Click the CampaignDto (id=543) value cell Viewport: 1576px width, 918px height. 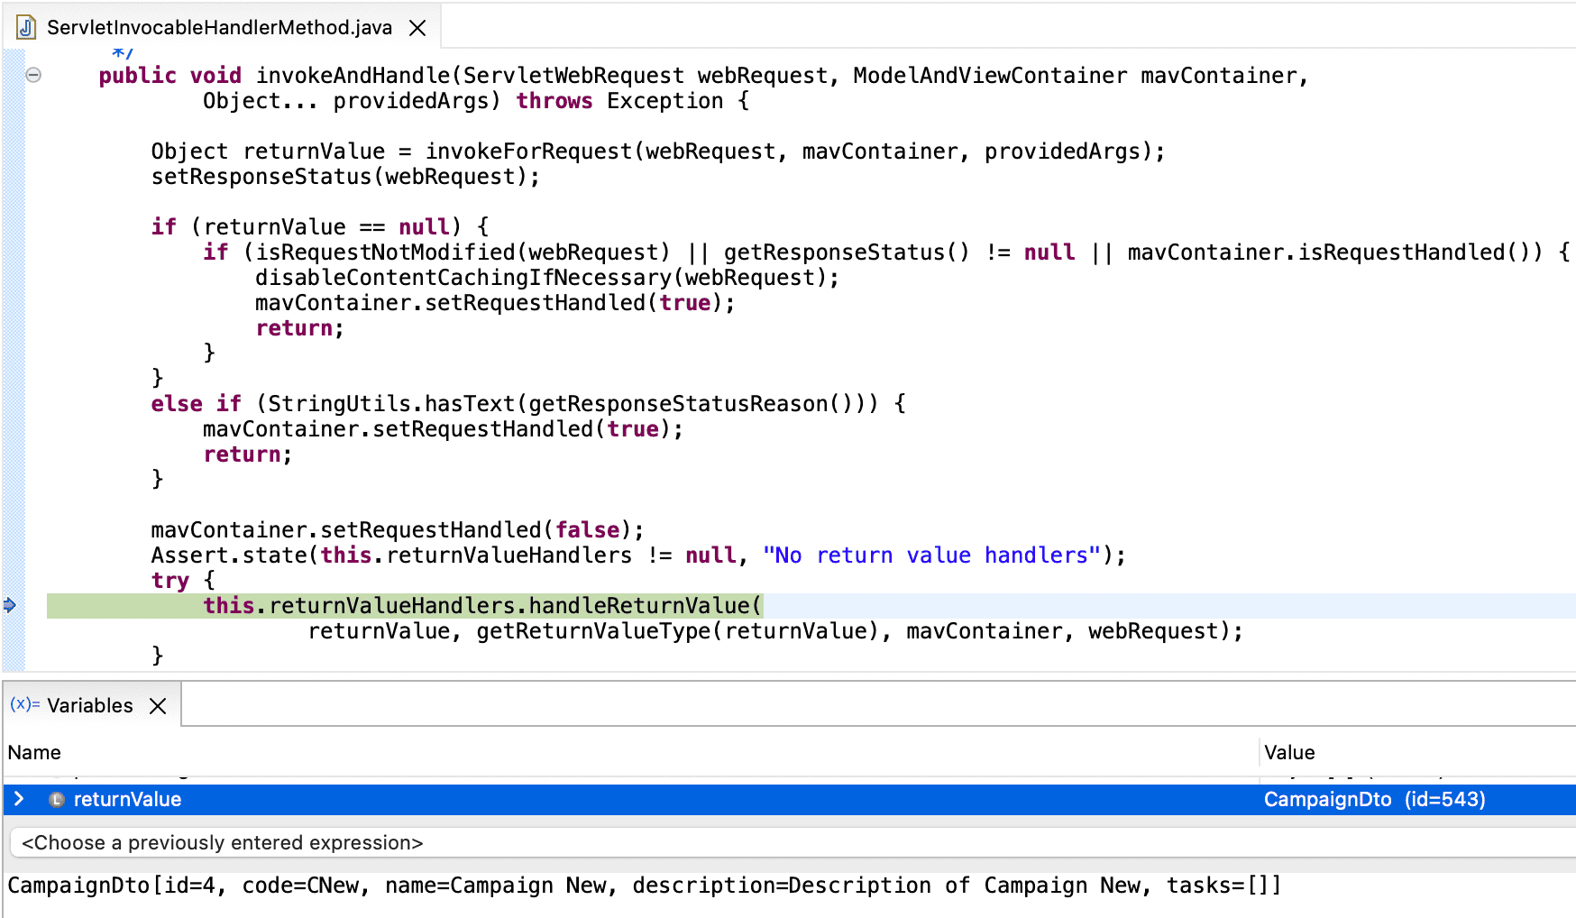pos(1374,800)
